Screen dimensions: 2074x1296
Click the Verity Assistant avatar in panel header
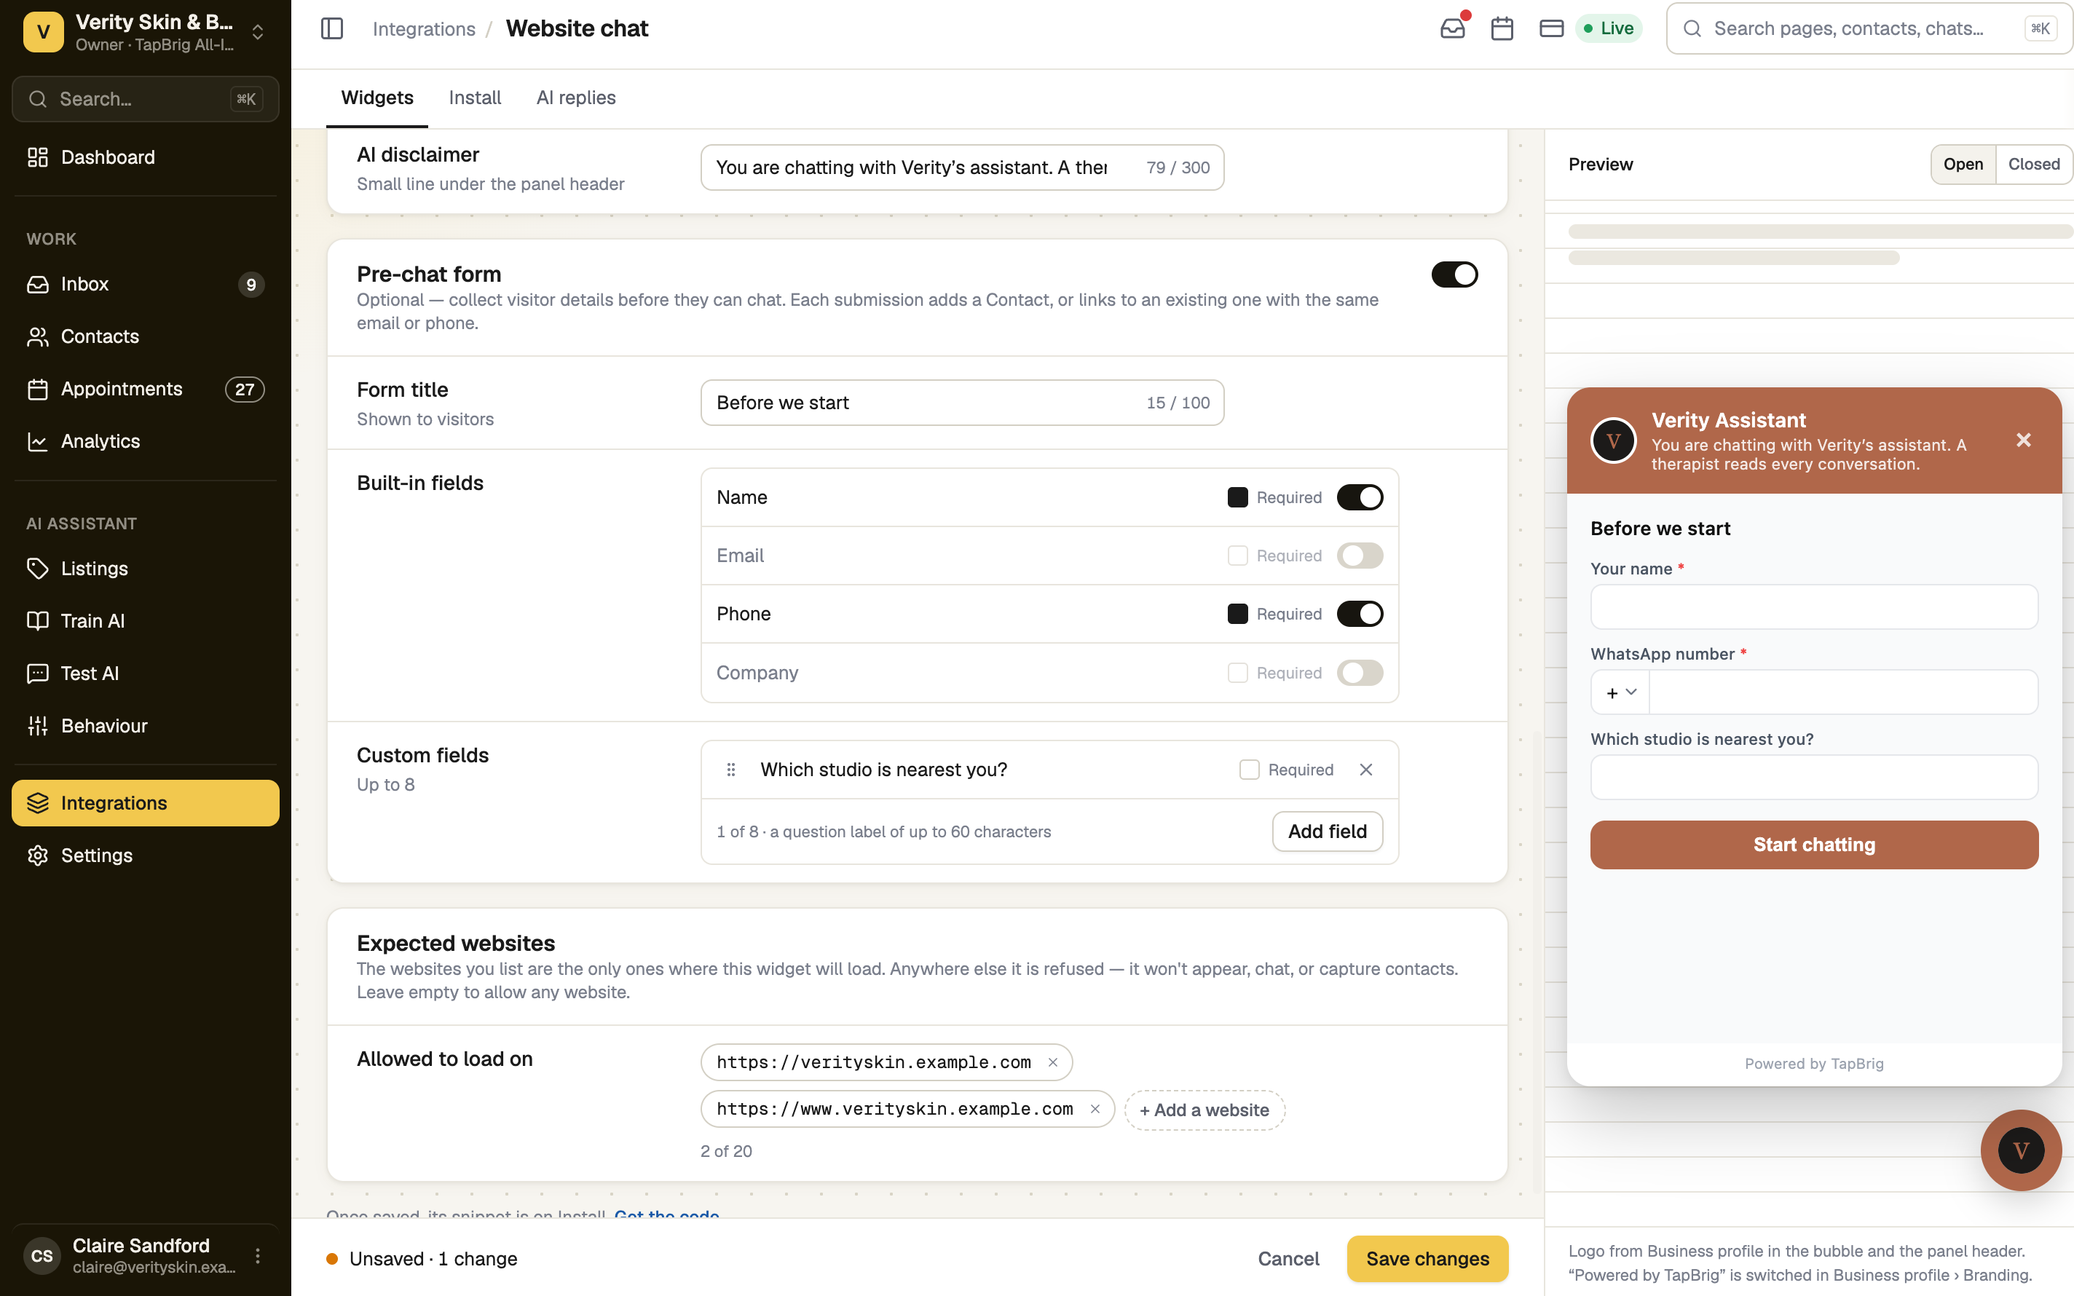(x=1613, y=440)
